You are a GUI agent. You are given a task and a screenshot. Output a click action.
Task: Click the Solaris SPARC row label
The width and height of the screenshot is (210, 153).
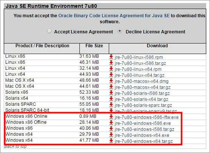[x=20, y=104]
